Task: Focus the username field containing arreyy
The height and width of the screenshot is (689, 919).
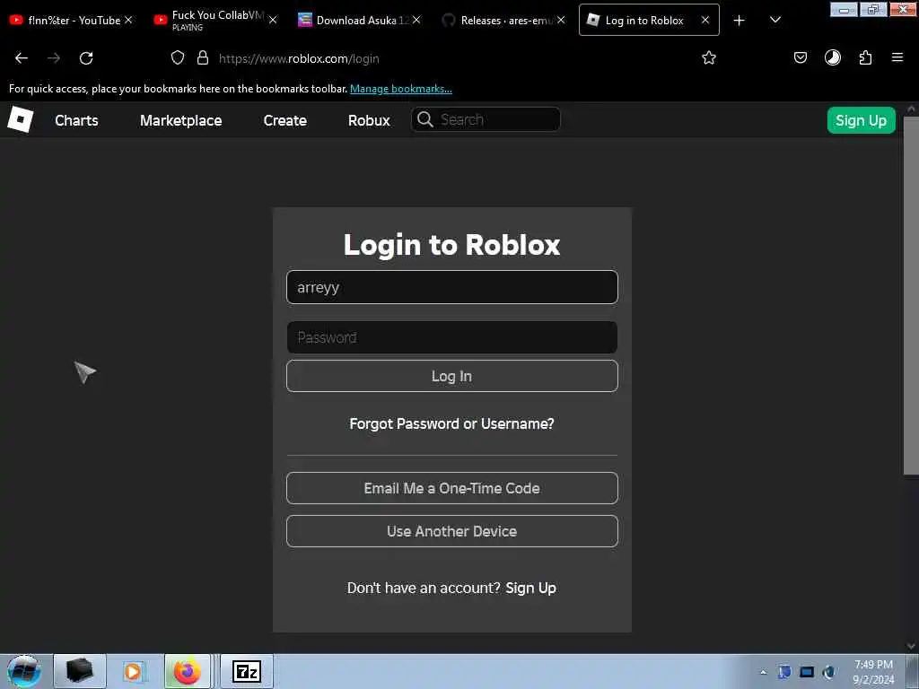Action: pos(452,287)
